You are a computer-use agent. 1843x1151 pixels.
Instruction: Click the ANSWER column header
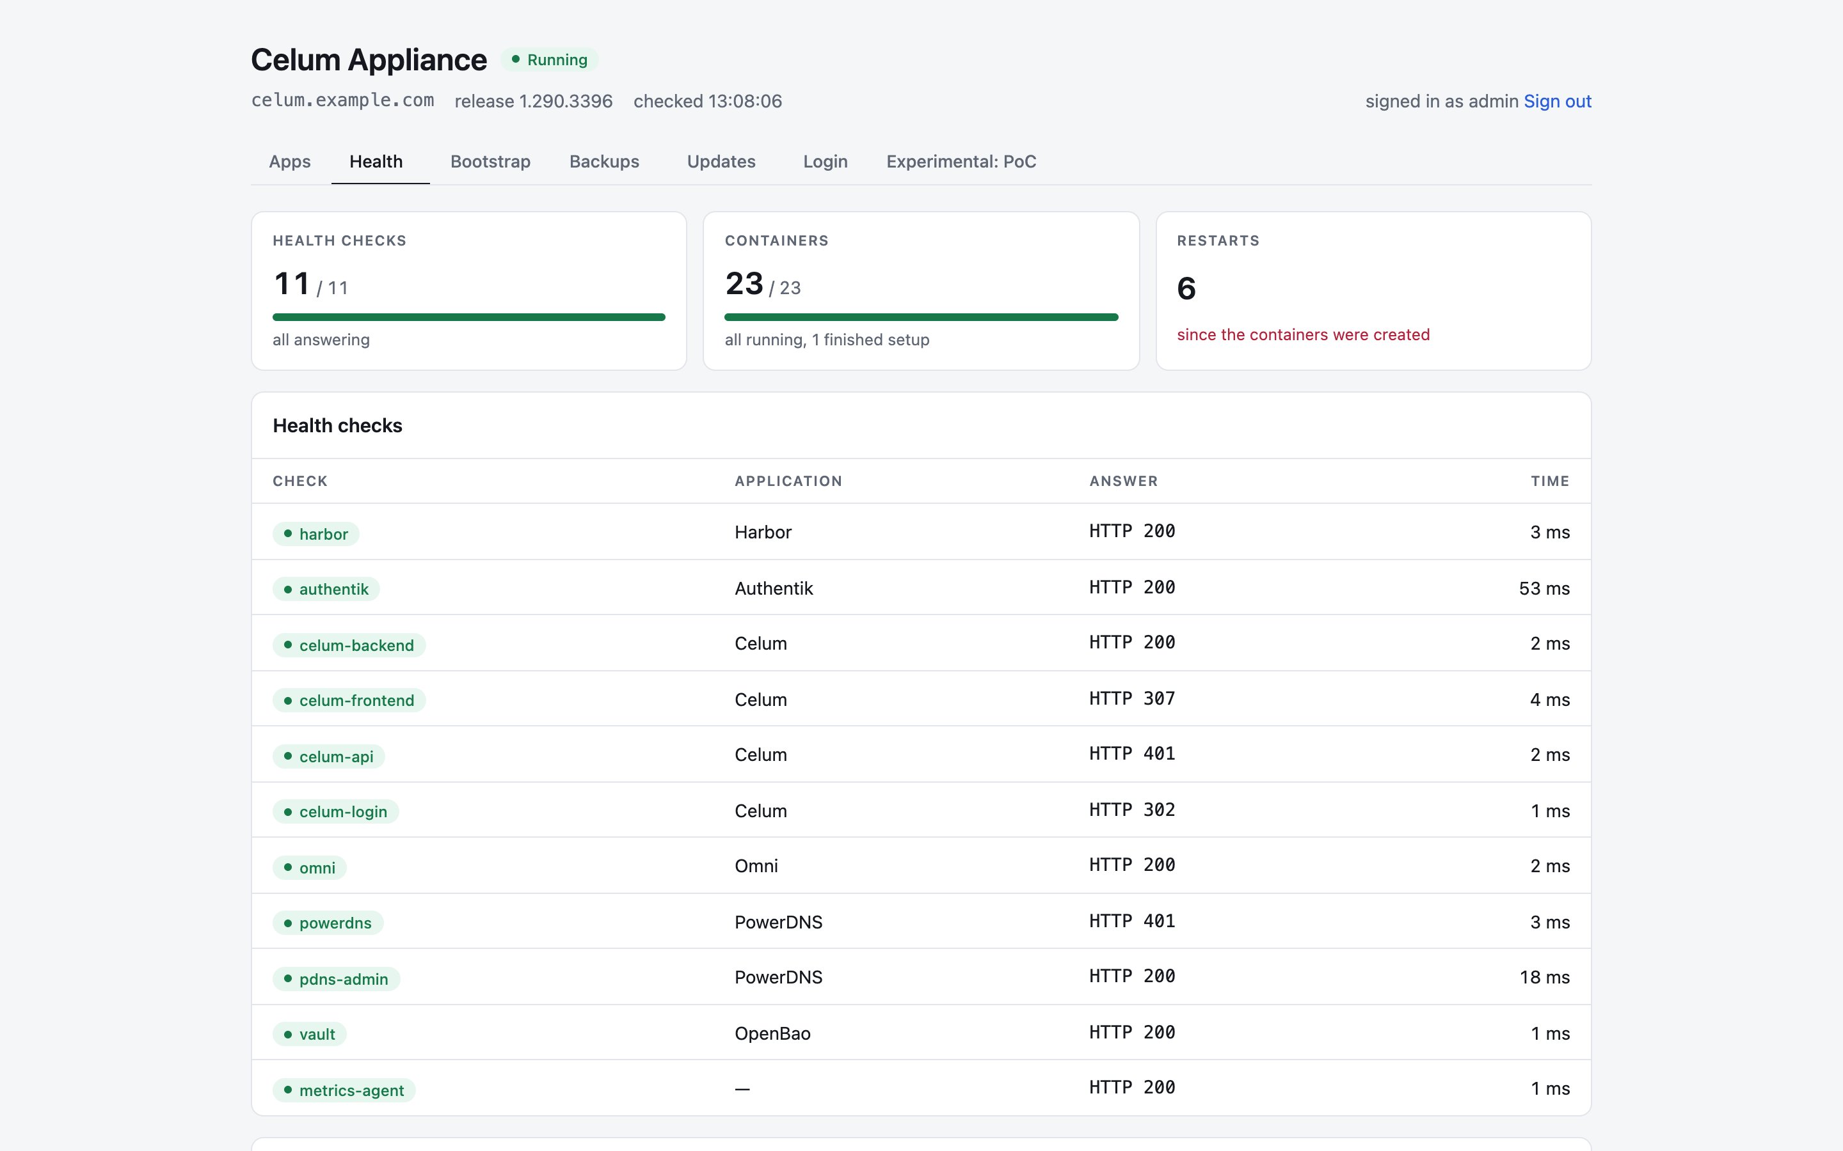[x=1123, y=481]
